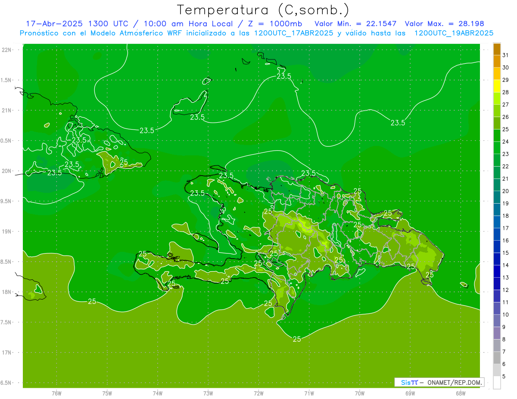Click the '72W' longitude axis label
The width and height of the screenshot is (517, 399).
[x=258, y=393]
